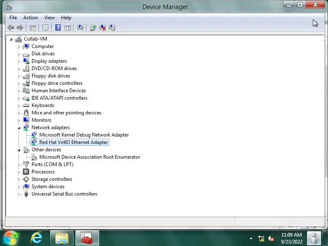
Task: Click the Processors category icon
Action: pos(26,172)
